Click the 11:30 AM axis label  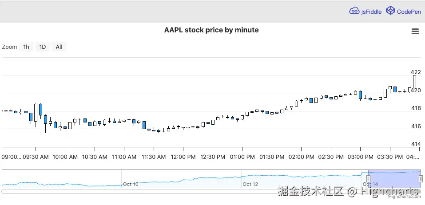tap(154, 157)
